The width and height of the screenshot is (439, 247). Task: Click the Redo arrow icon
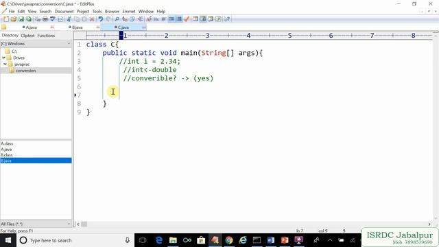(108, 19)
